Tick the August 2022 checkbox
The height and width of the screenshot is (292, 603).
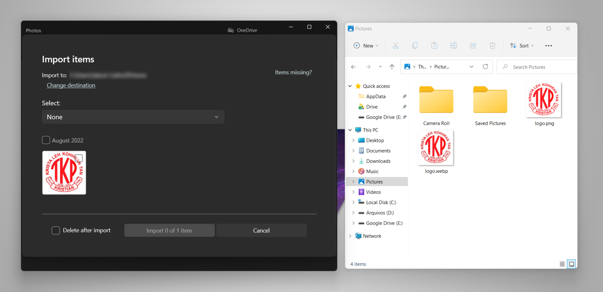tap(46, 140)
